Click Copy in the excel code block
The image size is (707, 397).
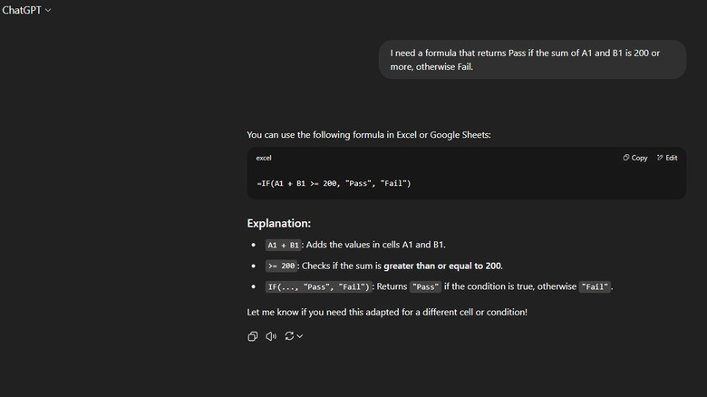[x=635, y=158]
